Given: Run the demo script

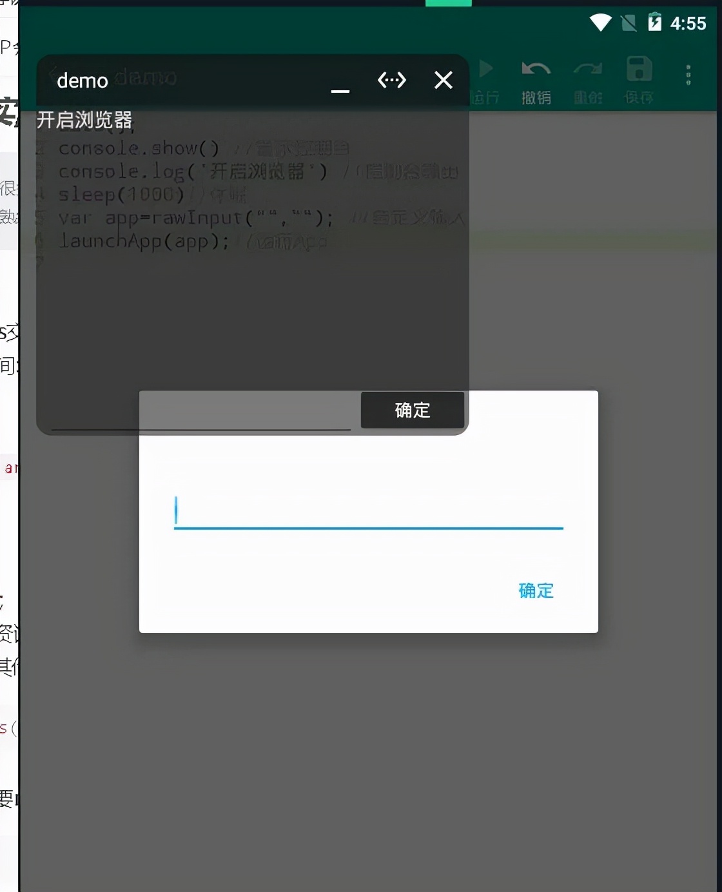Looking at the screenshot, I should [x=485, y=70].
